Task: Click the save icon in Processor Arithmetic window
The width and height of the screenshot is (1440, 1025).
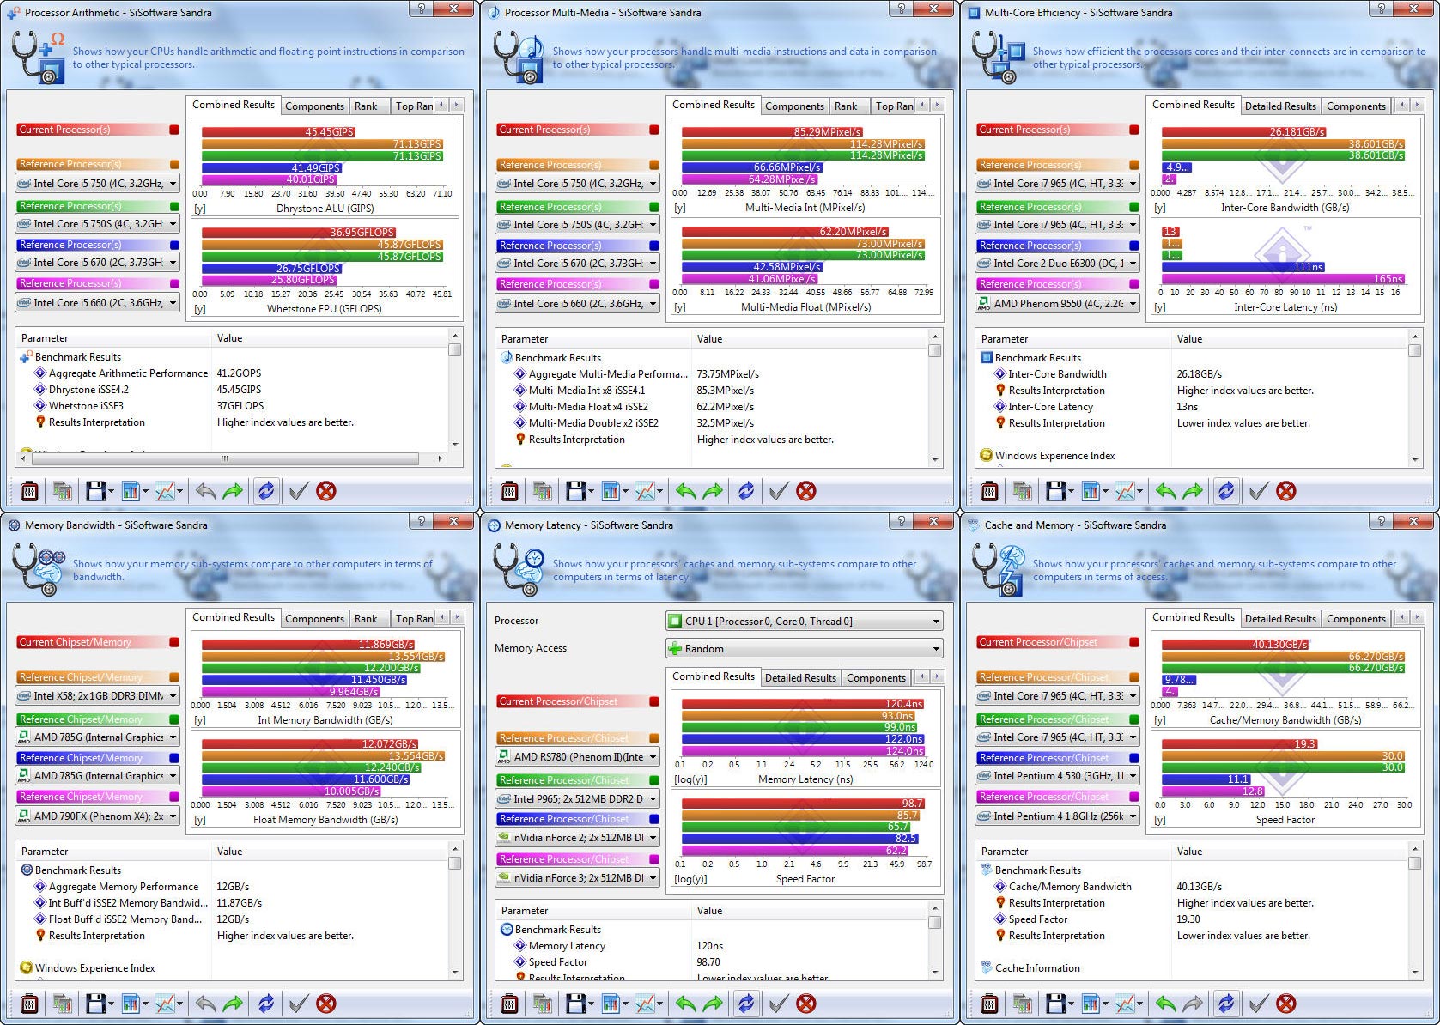Action: click(96, 491)
